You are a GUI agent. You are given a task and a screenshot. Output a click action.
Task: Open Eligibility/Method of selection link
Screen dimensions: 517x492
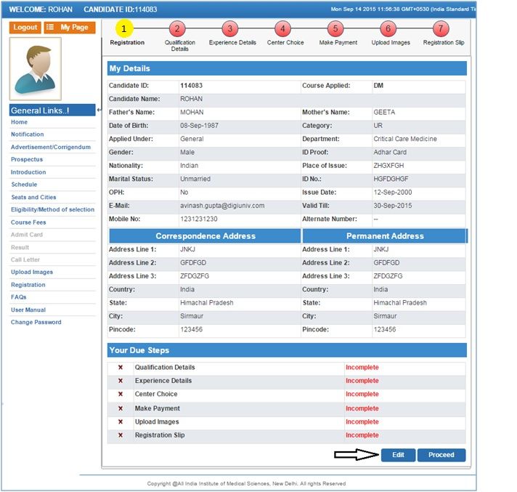(x=53, y=209)
